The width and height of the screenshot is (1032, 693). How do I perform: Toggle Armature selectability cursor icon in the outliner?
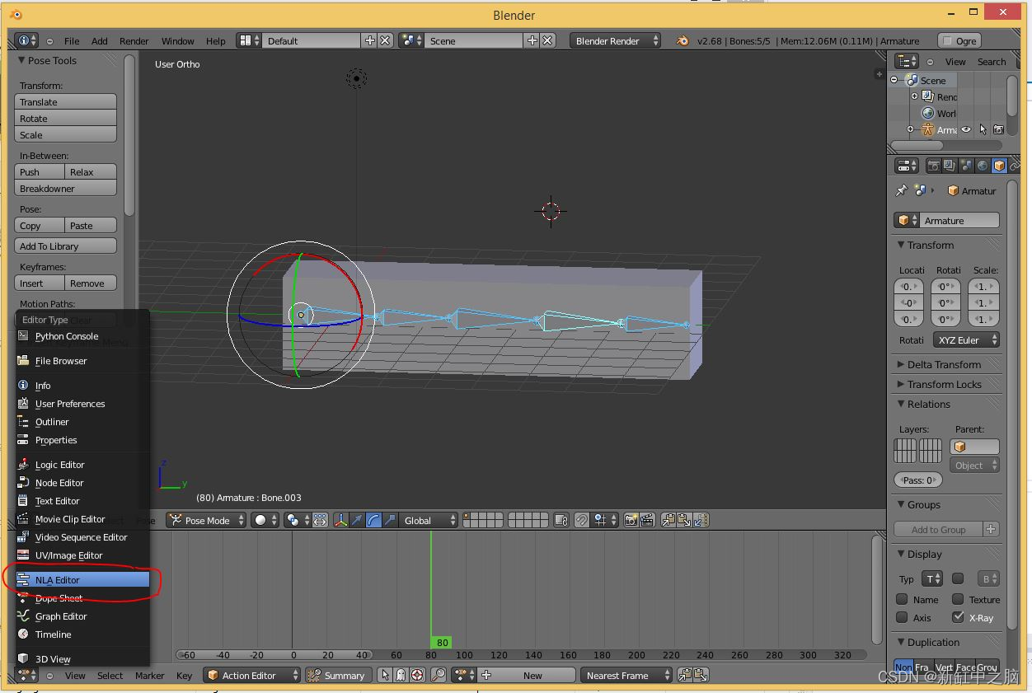coord(983,129)
